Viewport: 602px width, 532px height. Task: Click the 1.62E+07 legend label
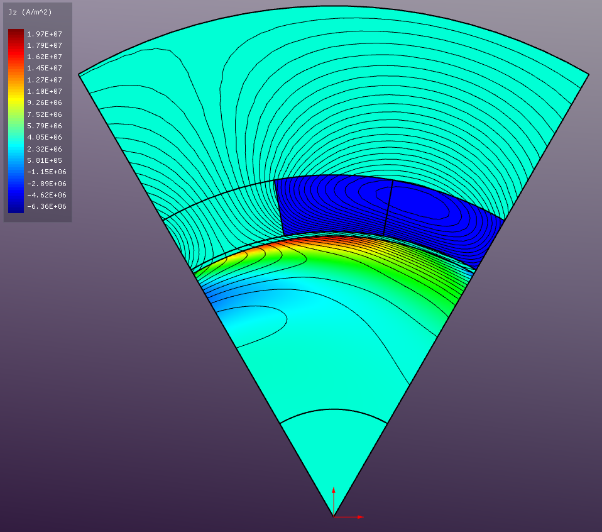click(44, 57)
